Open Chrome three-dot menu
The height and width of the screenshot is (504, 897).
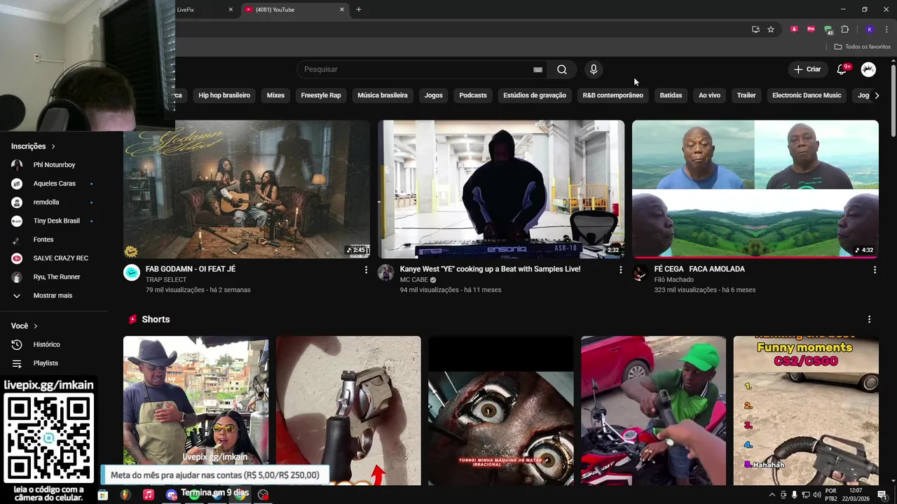click(x=887, y=29)
